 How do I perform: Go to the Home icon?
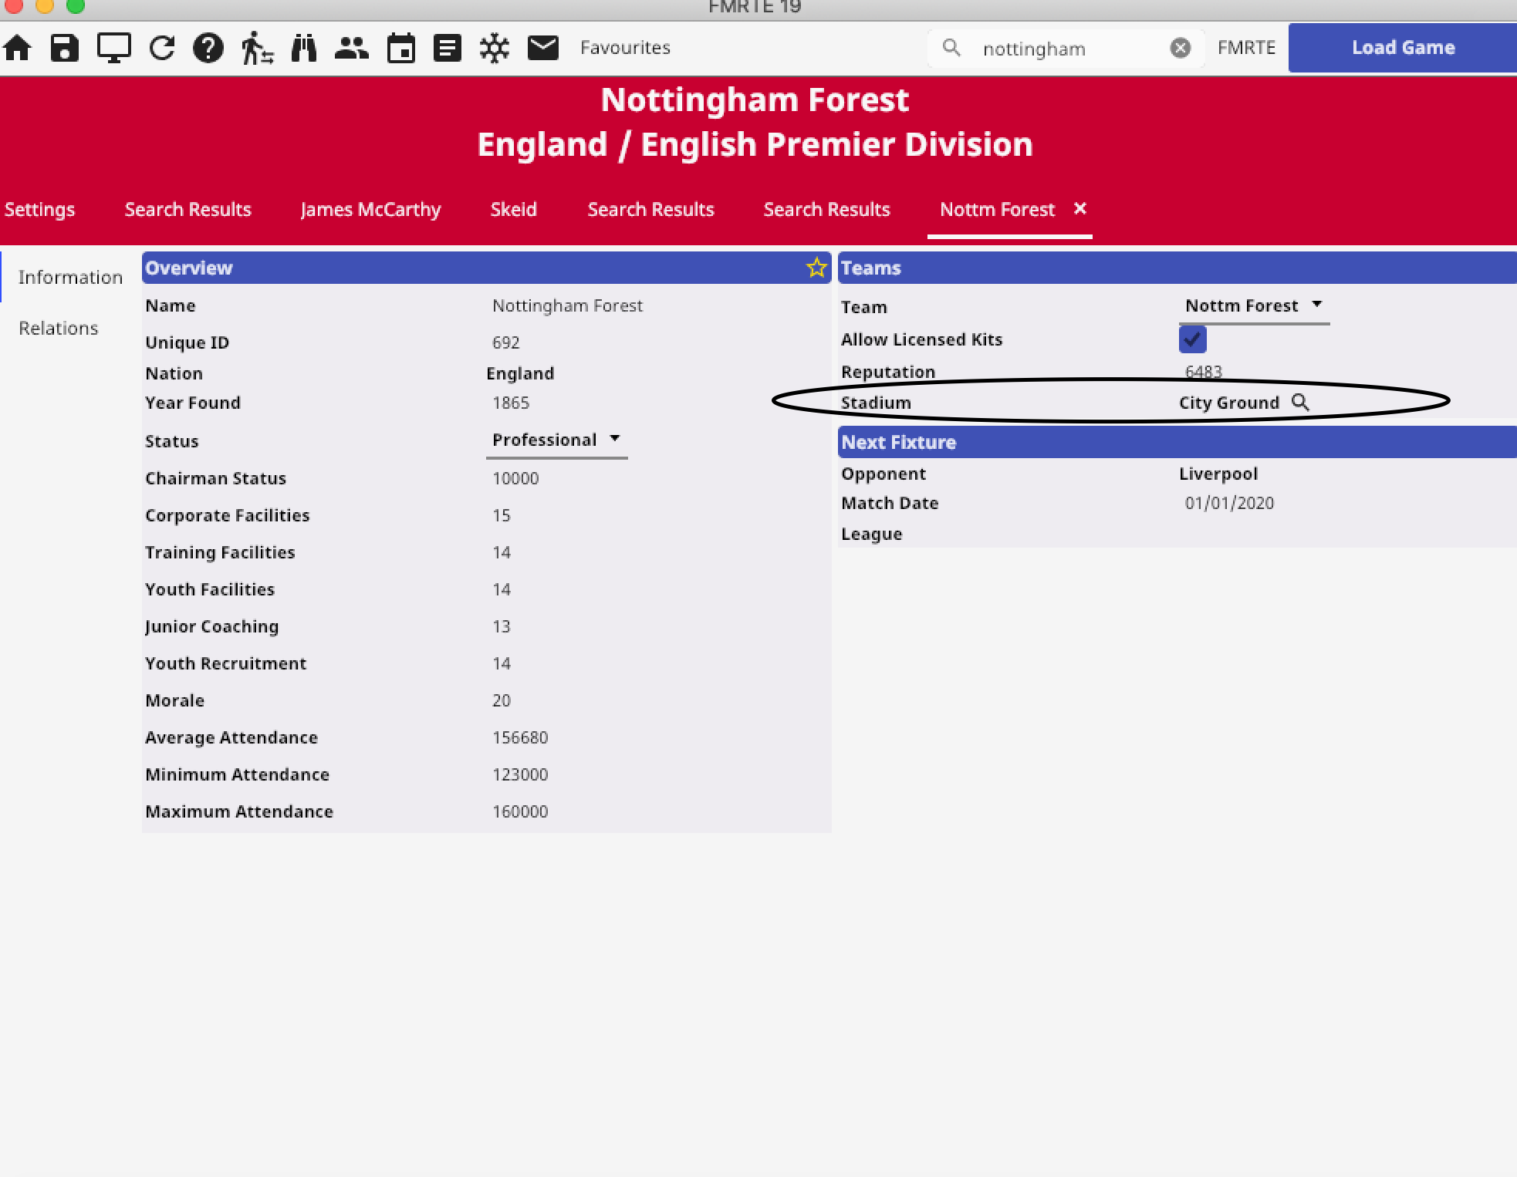(x=18, y=48)
